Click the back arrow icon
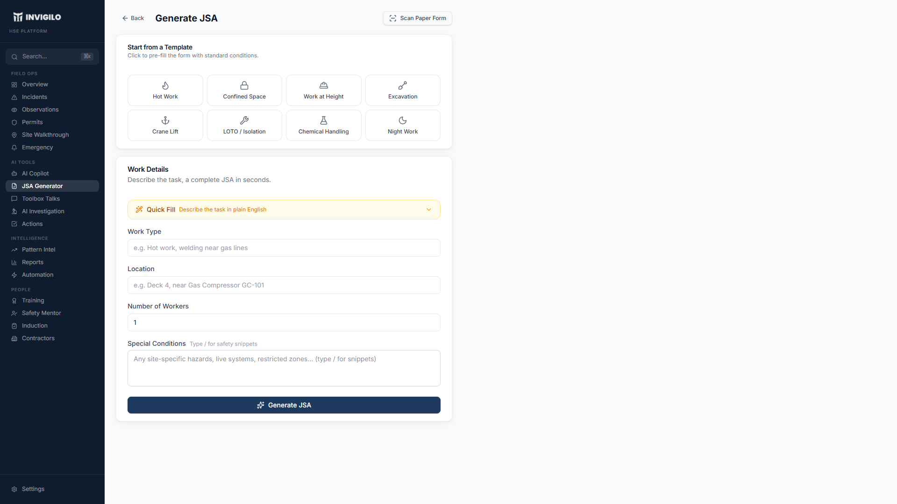The height and width of the screenshot is (504, 897). 125,18
